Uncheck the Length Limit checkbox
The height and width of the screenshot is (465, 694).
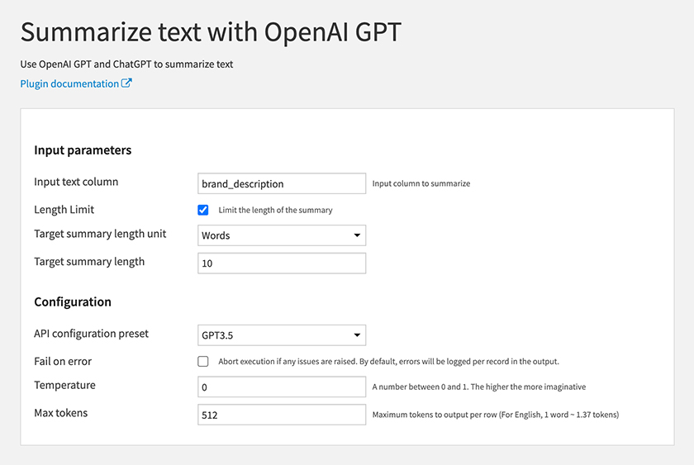click(x=203, y=210)
